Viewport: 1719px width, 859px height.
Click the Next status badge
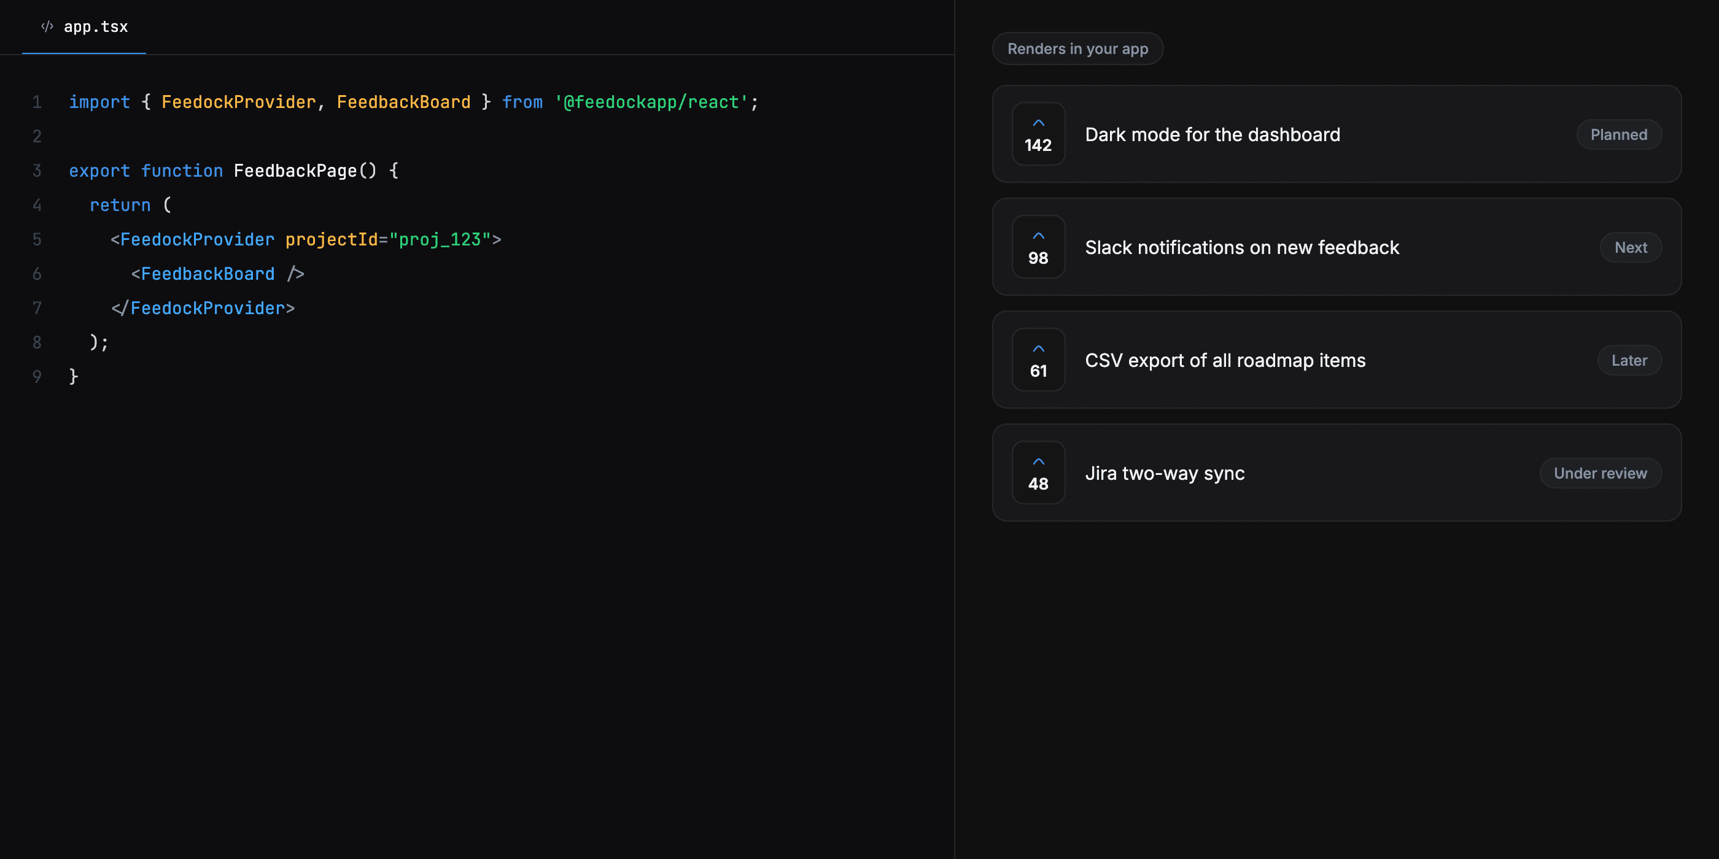click(1631, 247)
